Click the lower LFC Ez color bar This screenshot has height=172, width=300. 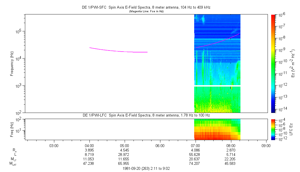click(273, 129)
